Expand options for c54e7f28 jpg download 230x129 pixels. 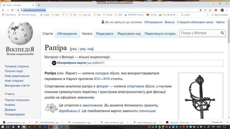point(62,123)
